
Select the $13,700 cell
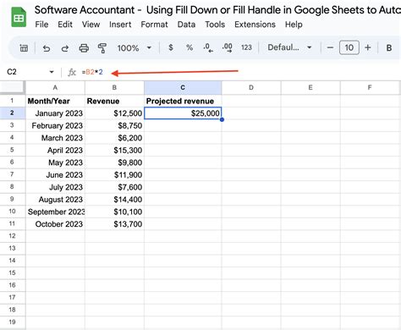click(x=114, y=224)
